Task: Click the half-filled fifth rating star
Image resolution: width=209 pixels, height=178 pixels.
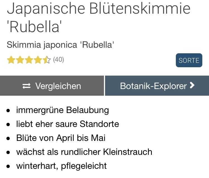Action: [x=47, y=60]
